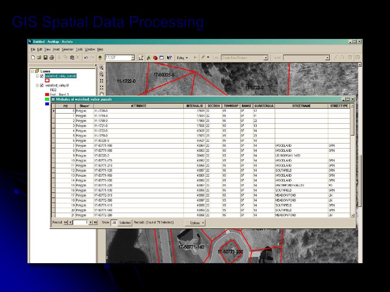Open the View menu
Image resolution: width=390 pixels, height=292 pixels.
(48, 49)
